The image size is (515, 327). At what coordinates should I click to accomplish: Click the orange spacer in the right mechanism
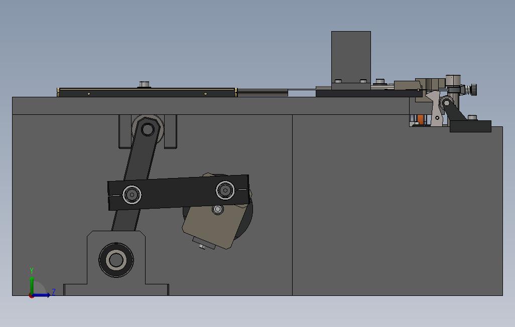pos(421,119)
